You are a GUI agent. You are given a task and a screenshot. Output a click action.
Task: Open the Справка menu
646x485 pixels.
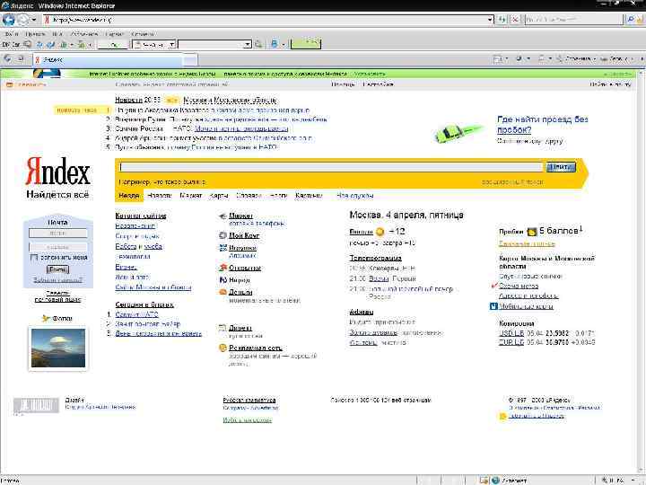coord(143,34)
